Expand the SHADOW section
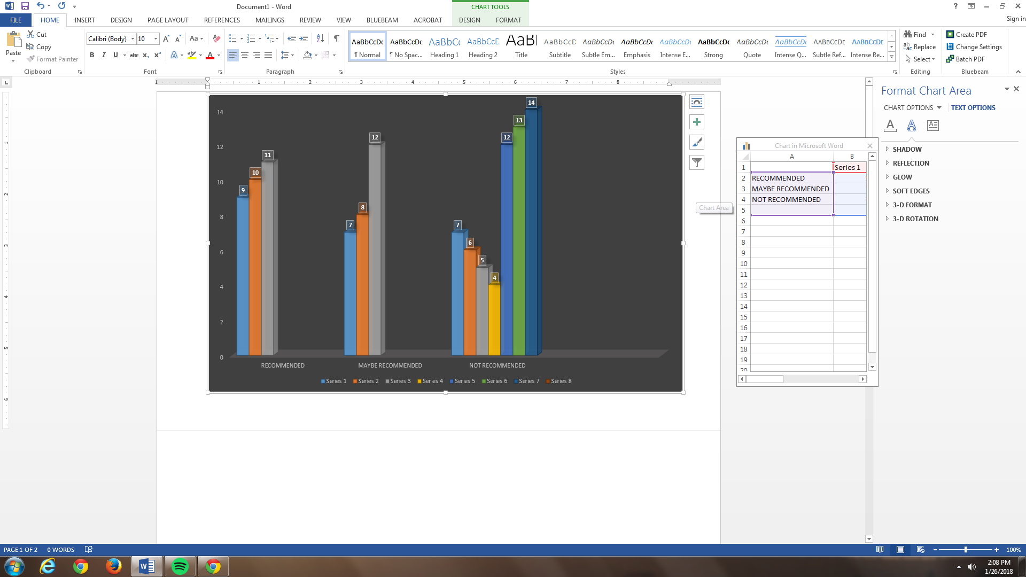The width and height of the screenshot is (1026, 577). click(x=906, y=150)
